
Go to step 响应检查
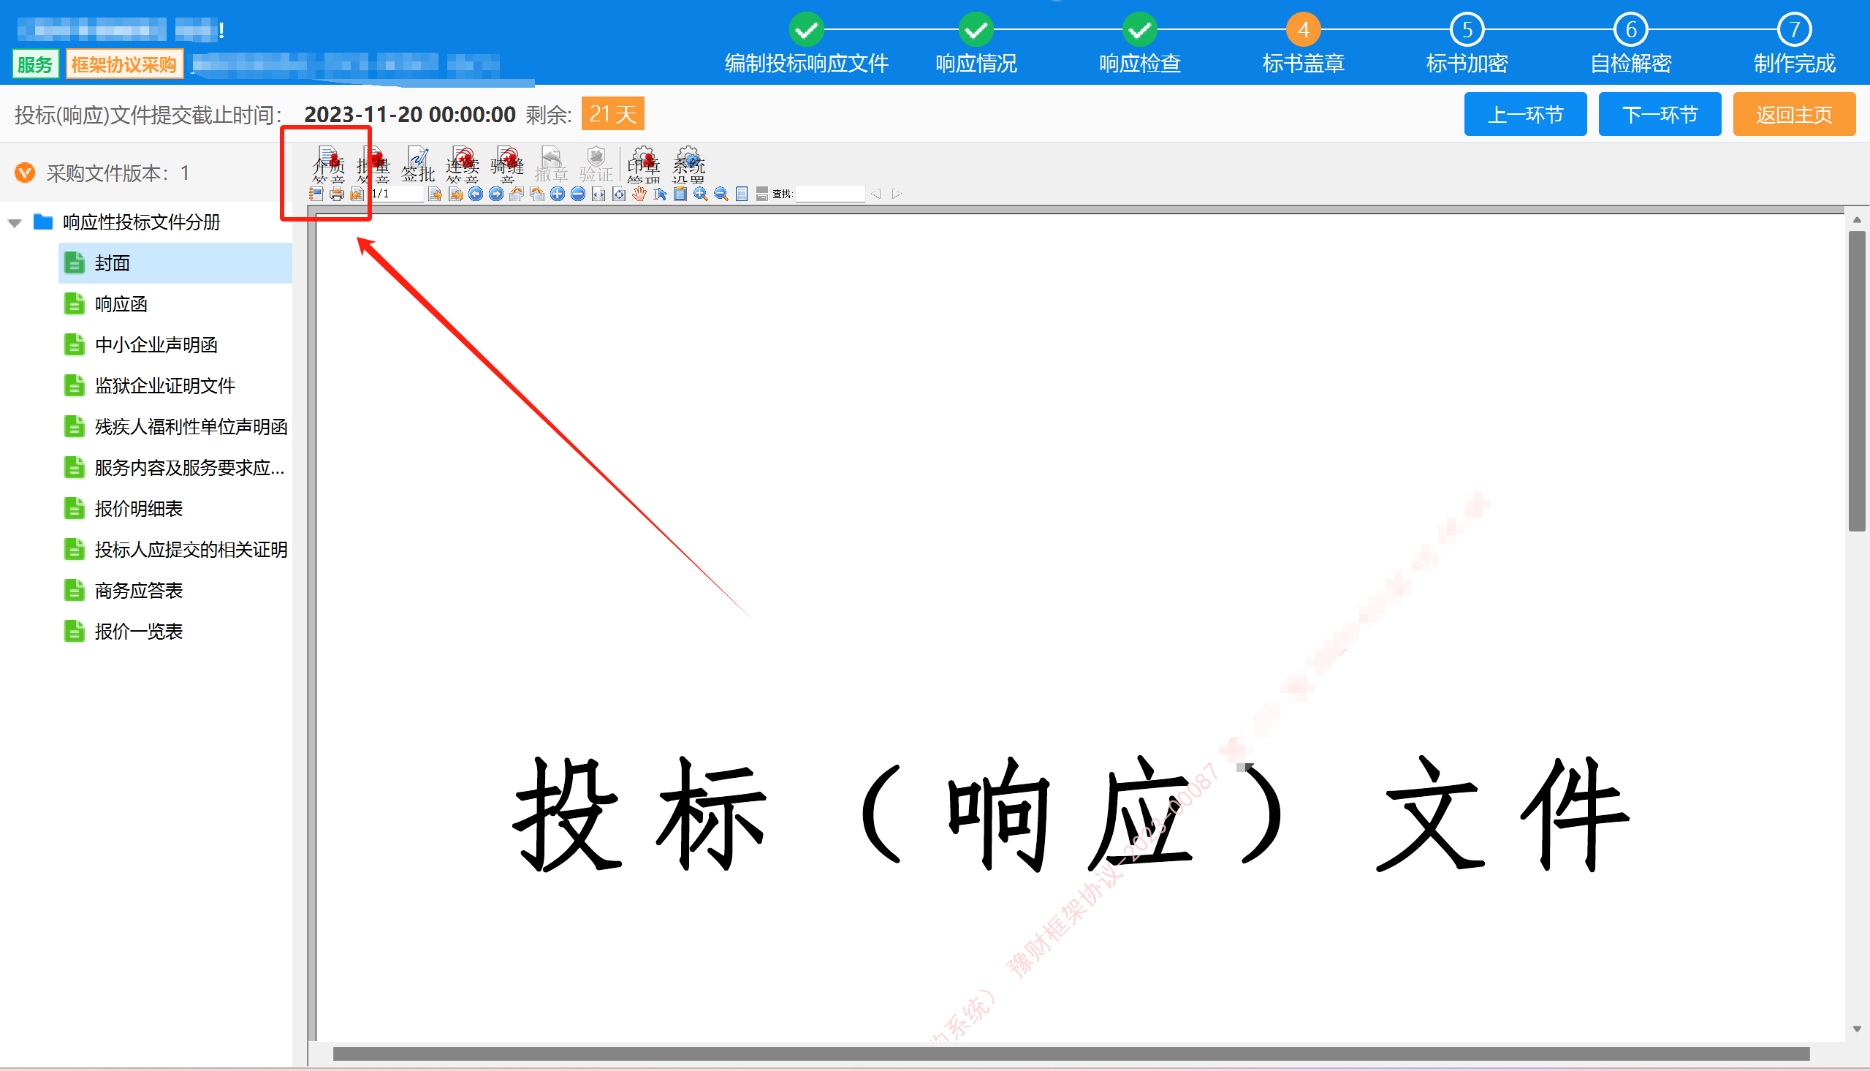(1140, 44)
